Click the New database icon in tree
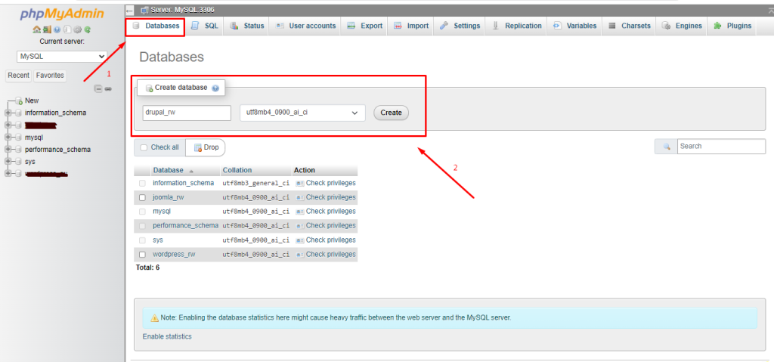The image size is (774, 362). 18,101
